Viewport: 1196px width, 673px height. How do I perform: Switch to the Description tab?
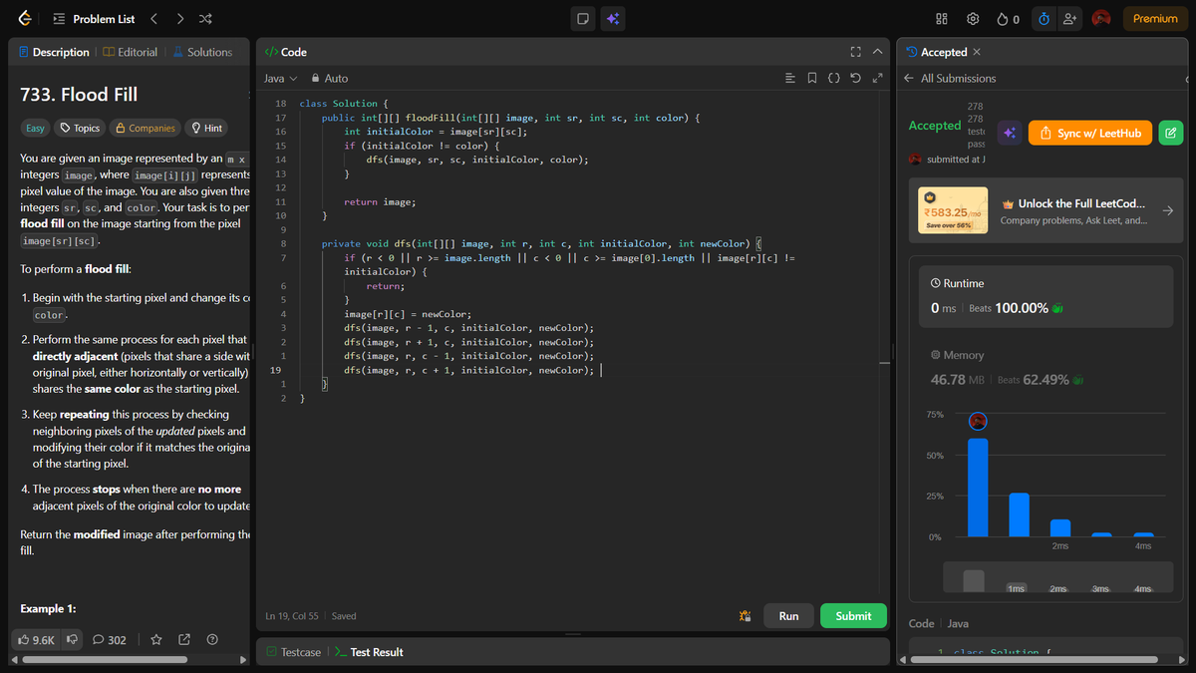click(x=54, y=52)
